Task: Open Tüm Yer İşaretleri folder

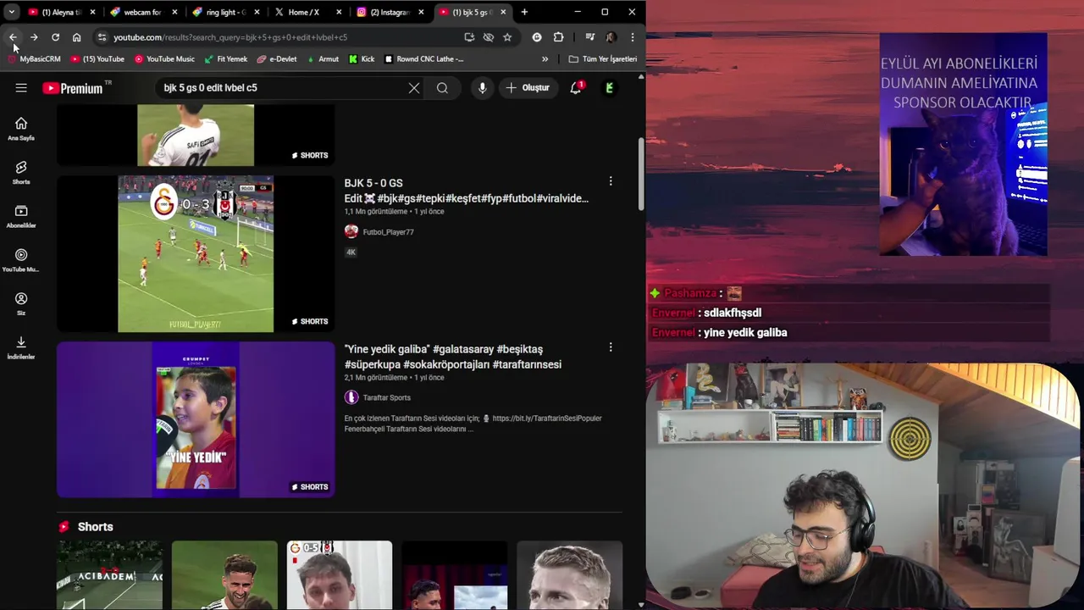Action: (x=603, y=59)
